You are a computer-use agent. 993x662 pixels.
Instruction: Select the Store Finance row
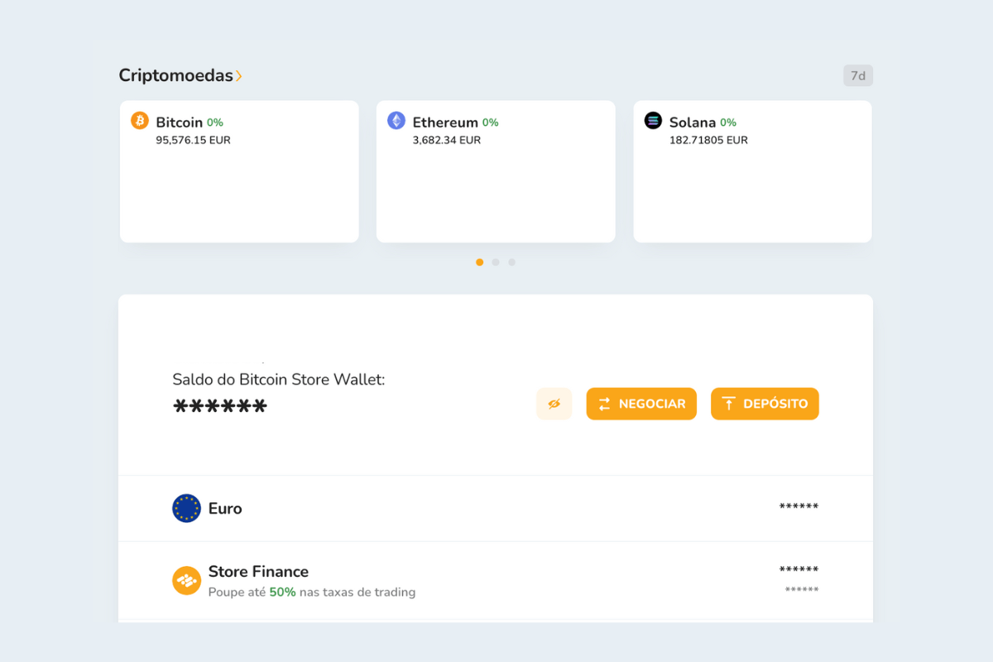point(496,580)
